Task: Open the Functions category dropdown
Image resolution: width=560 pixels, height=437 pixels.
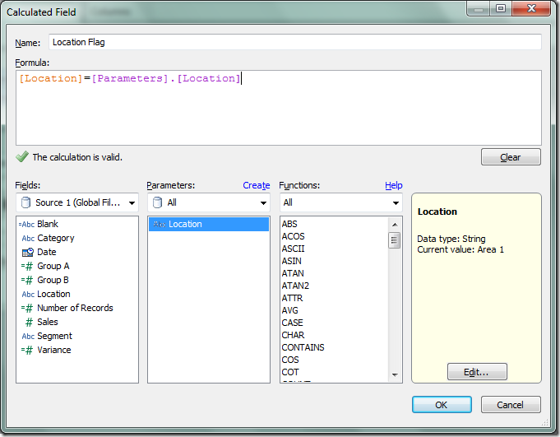Action: 341,202
